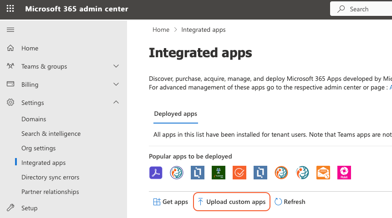The image size is (392, 218).
Task: Open Domains under Settings
Action: (x=34, y=119)
